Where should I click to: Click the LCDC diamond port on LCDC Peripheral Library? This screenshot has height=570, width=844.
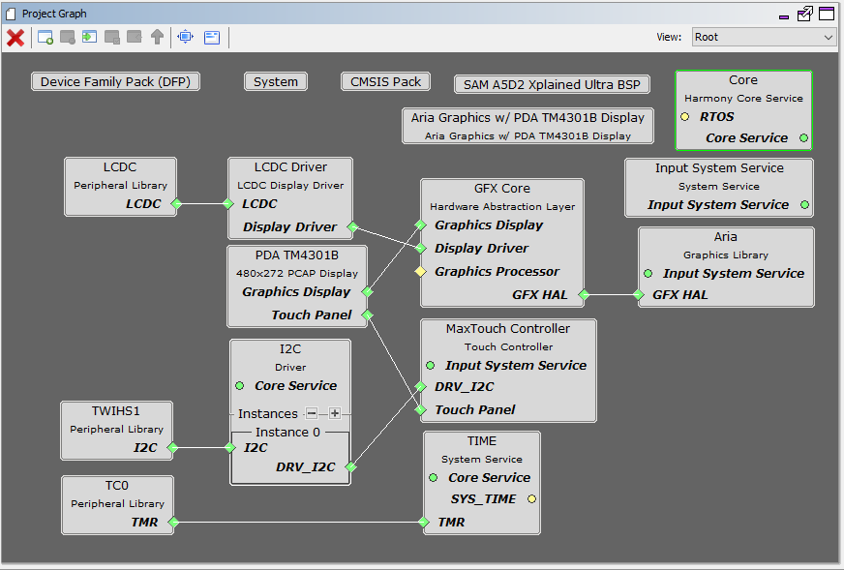[176, 204]
